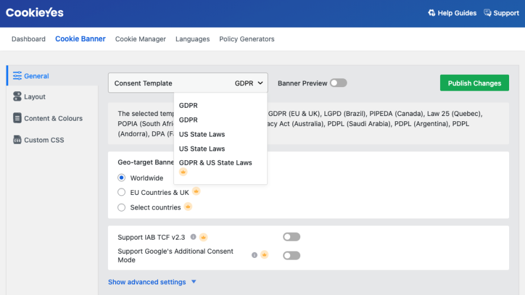Viewport: 525px width, 295px height.
Task: Open the Languages tab
Action: pyautogui.click(x=192, y=39)
